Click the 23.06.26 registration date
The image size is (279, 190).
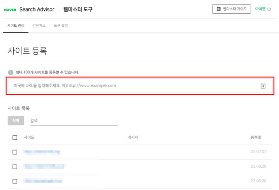259,181
